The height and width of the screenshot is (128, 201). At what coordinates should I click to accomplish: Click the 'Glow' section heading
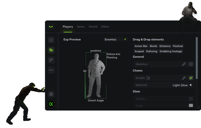[136, 91]
